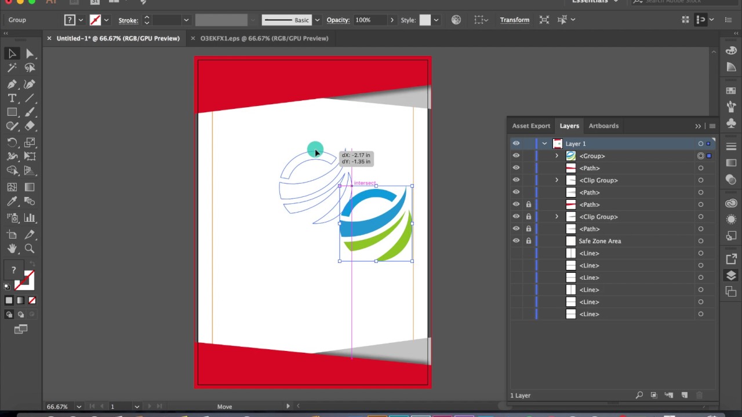Open the zoom level dropdown in status bar

pyautogui.click(x=79, y=407)
